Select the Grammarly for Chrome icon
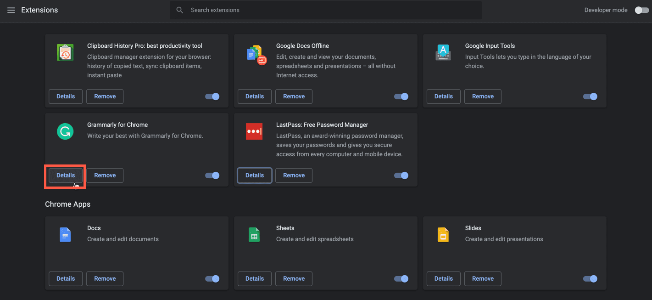This screenshot has width=652, height=300. coord(65,131)
